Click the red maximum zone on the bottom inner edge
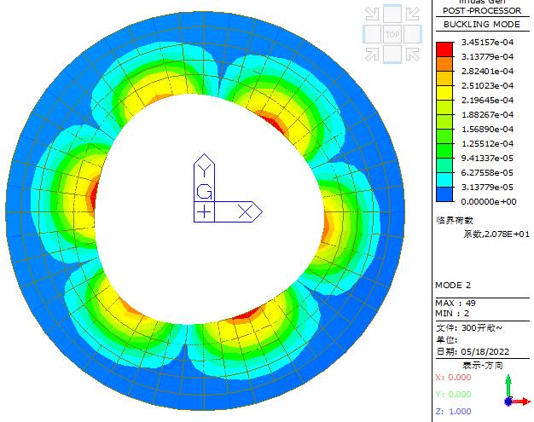 (x=248, y=314)
